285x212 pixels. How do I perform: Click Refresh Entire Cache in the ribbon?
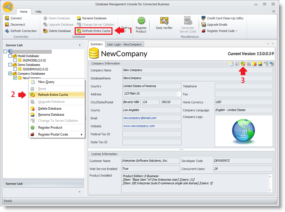94,31
